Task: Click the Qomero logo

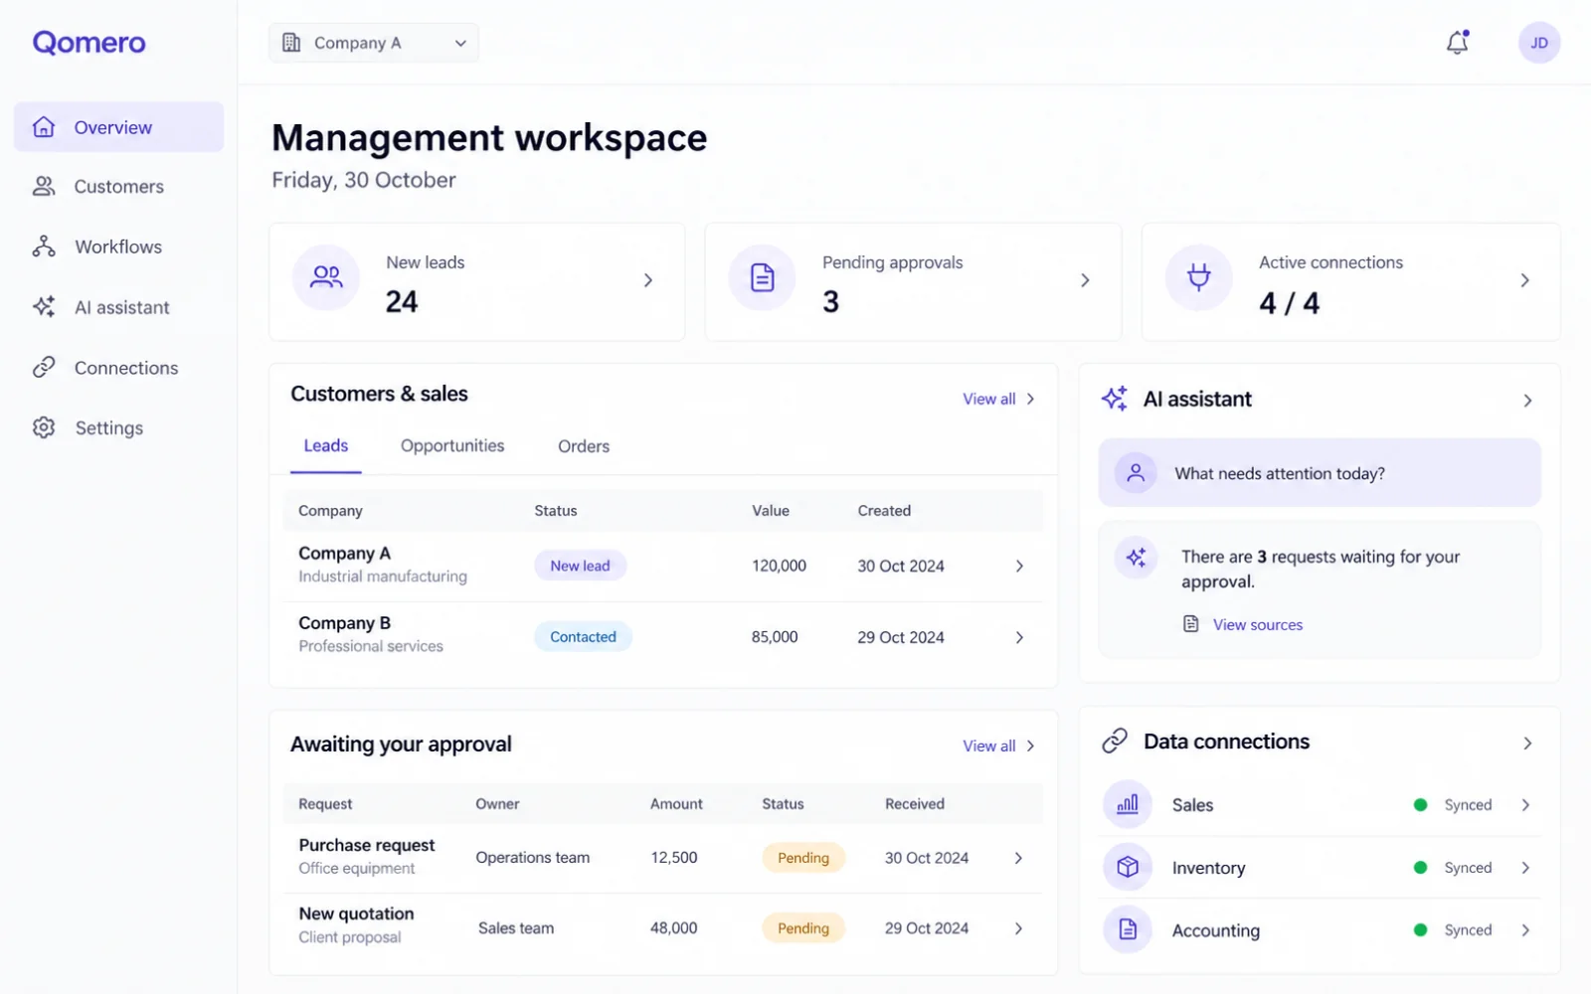Action: click(x=88, y=42)
